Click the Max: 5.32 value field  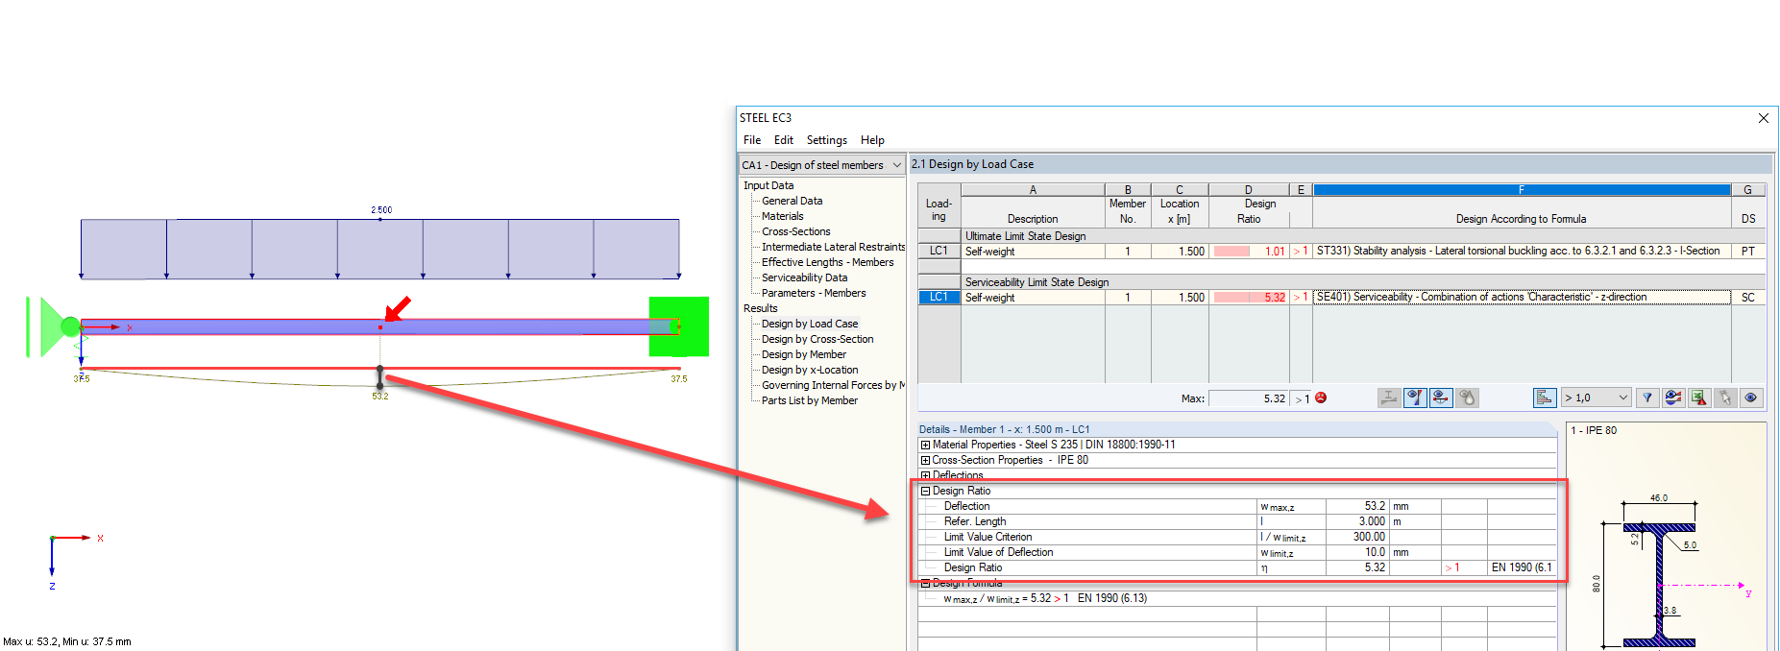1249,398
